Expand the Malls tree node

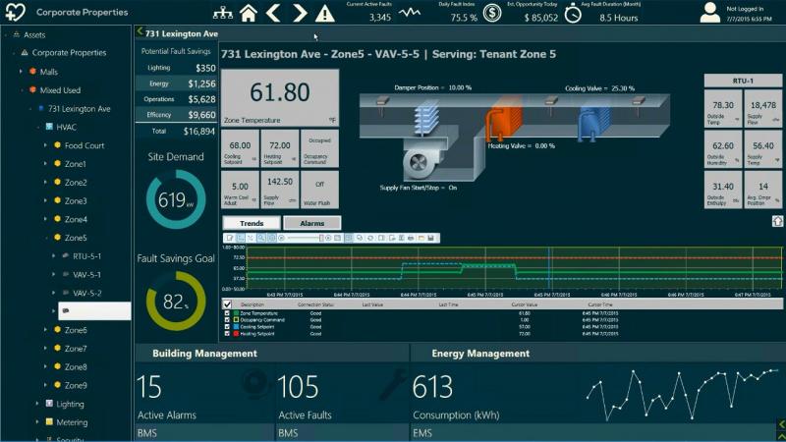point(21,72)
